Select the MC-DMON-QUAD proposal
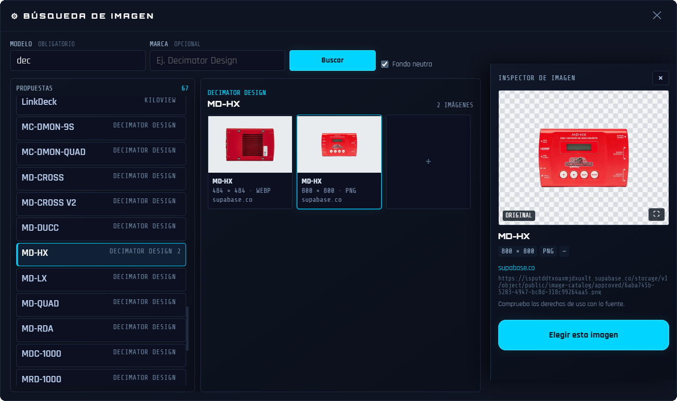Image resolution: width=677 pixels, height=401 pixels. pos(101,154)
